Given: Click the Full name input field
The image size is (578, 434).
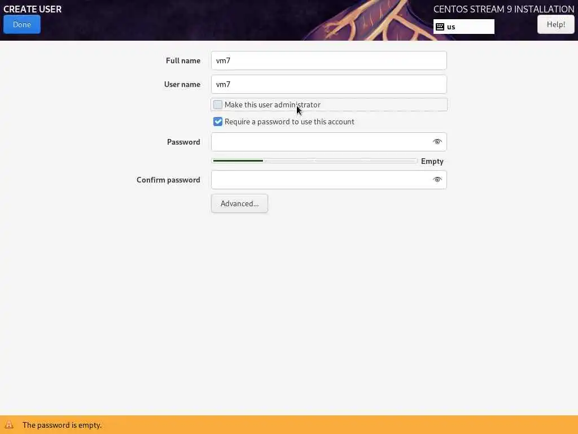Looking at the screenshot, I should (x=329, y=60).
